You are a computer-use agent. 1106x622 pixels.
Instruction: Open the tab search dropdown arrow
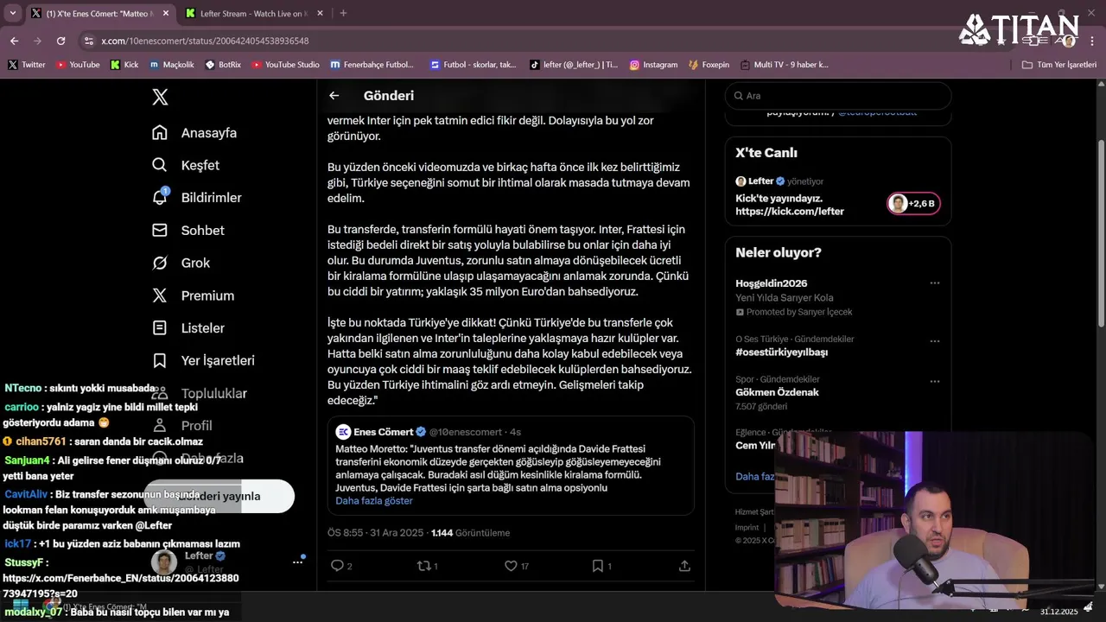[12, 13]
